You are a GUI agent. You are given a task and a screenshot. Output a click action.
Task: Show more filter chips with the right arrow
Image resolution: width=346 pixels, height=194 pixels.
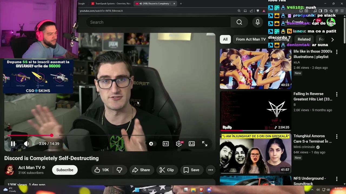pos(332,39)
